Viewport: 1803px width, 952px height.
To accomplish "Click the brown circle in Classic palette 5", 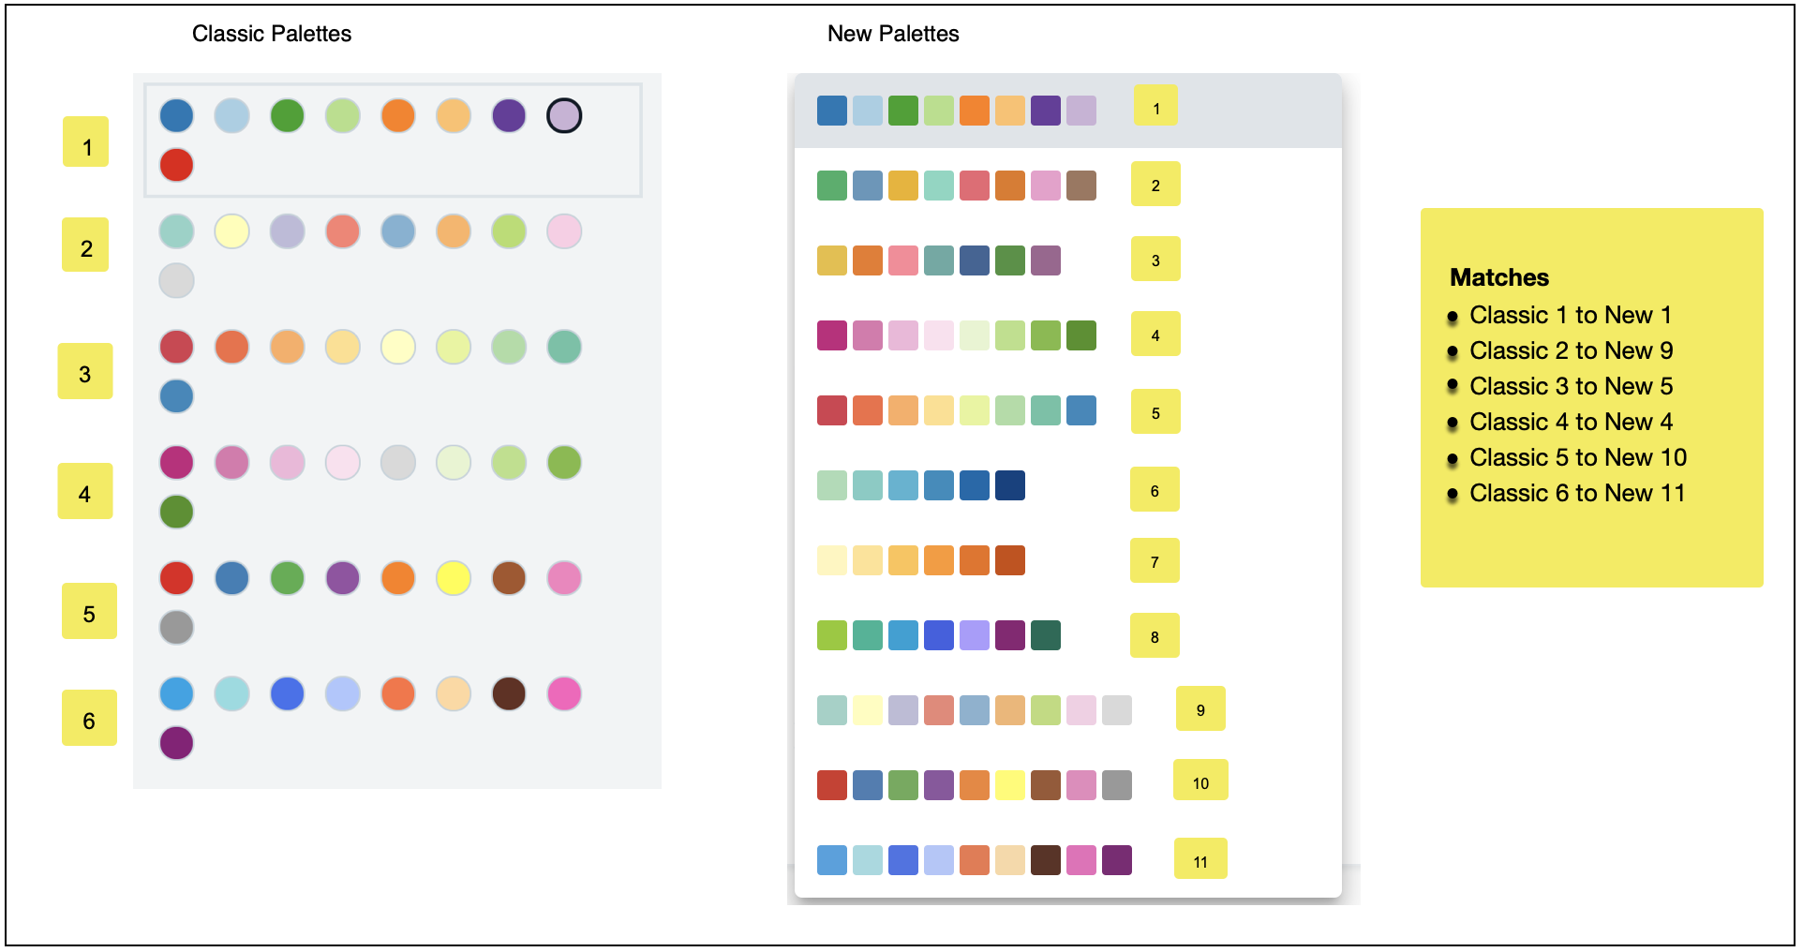I will point(509,578).
